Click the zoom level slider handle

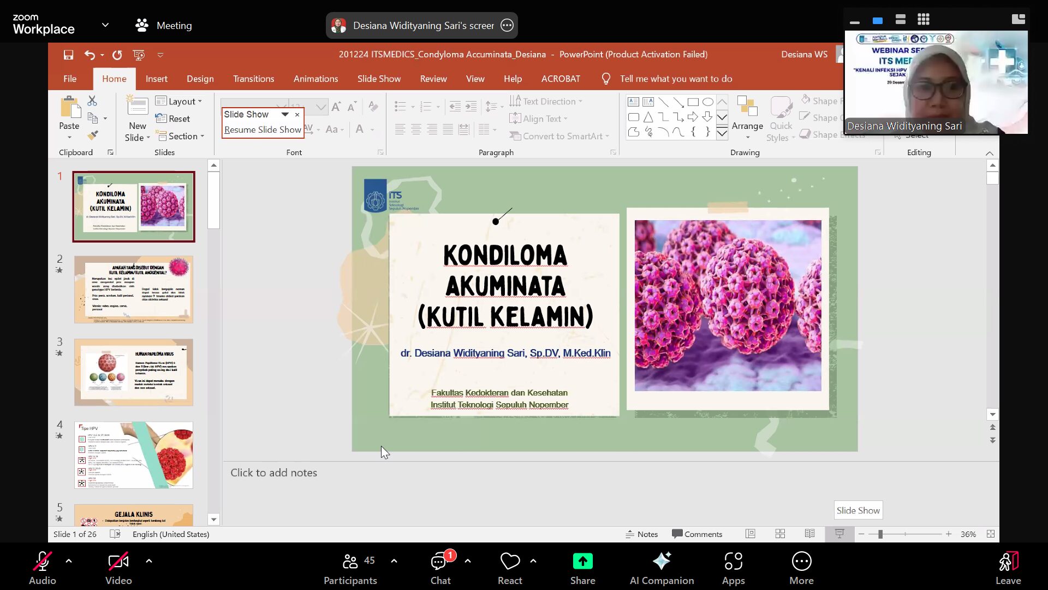[x=880, y=534]
